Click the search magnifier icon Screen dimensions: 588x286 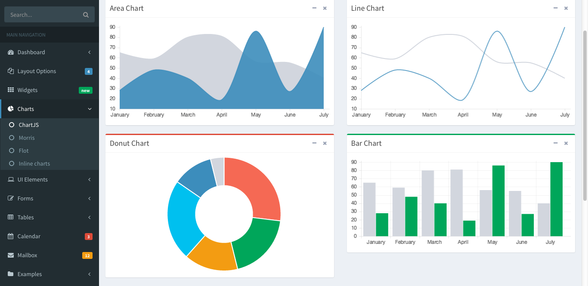[x=86, y=15]
